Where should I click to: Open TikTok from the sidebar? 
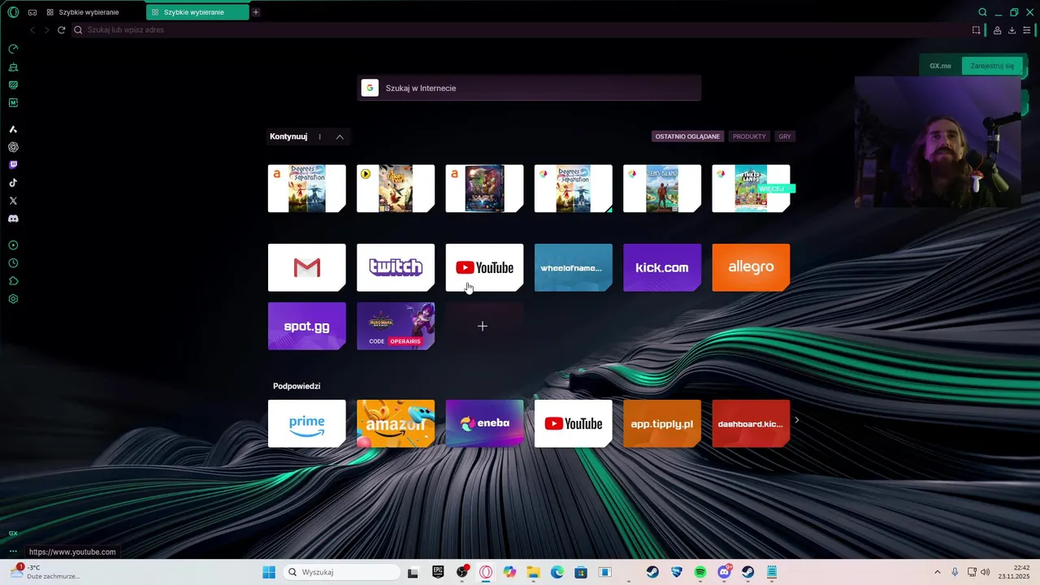tap(13, 183)
